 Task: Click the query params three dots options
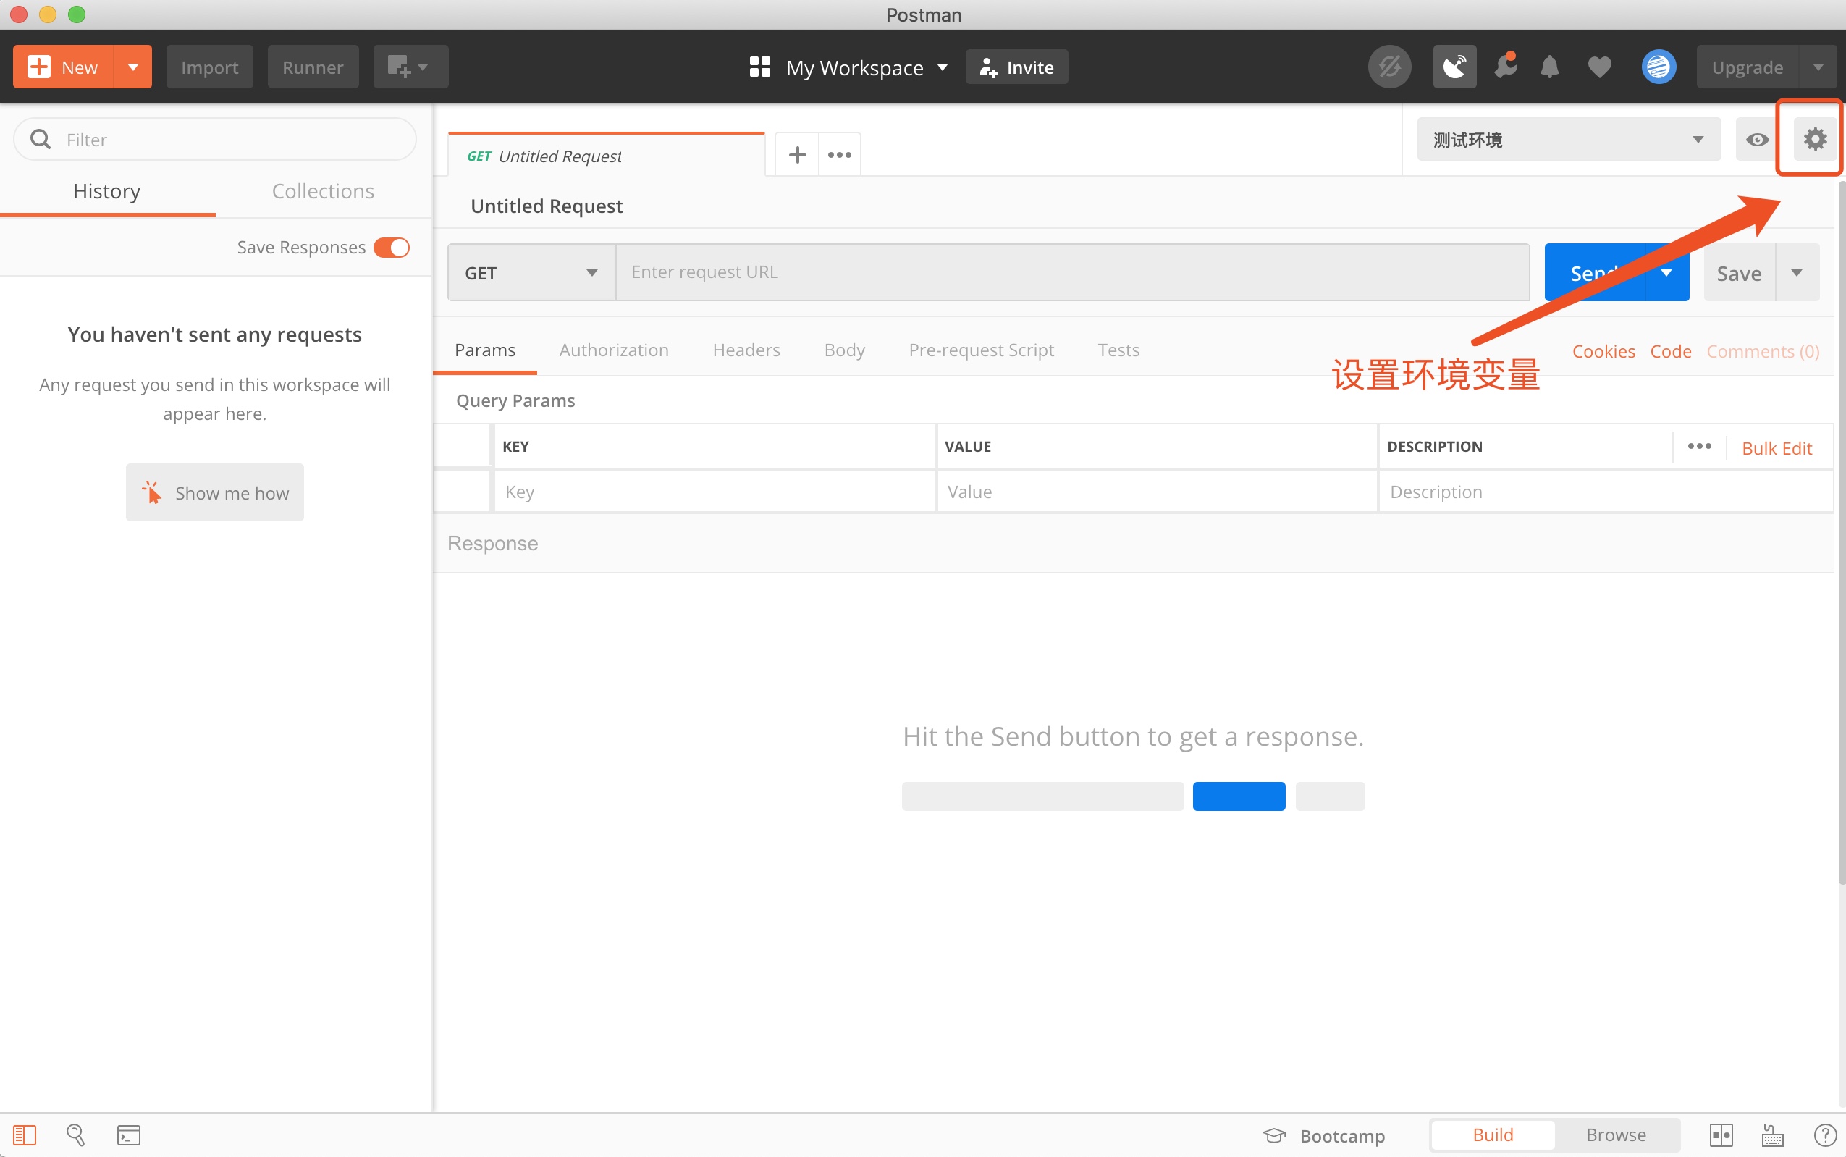tap(1699, 446)
